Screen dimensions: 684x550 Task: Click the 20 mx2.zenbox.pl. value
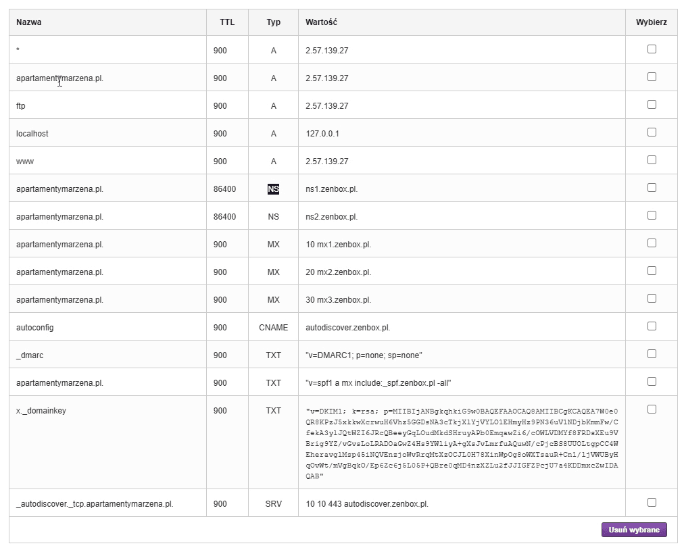click(x=338, y=272)
